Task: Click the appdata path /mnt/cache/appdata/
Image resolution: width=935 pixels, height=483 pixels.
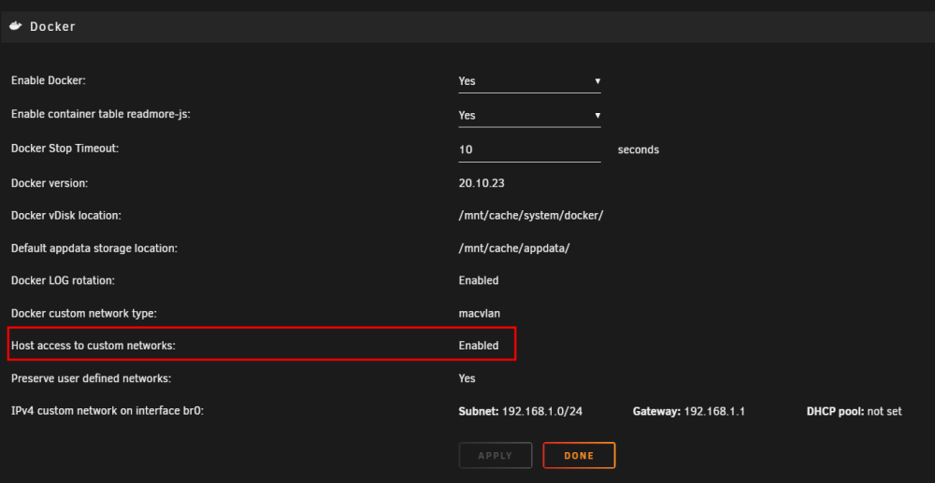Action: click(514, 249)
